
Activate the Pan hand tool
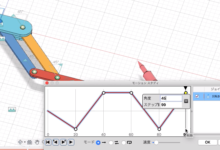click(37, 142)
